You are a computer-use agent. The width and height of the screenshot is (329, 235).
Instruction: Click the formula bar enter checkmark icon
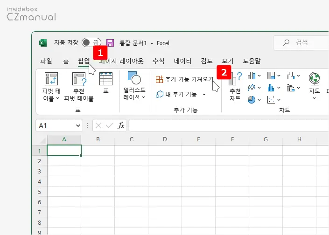coord(109,125)
